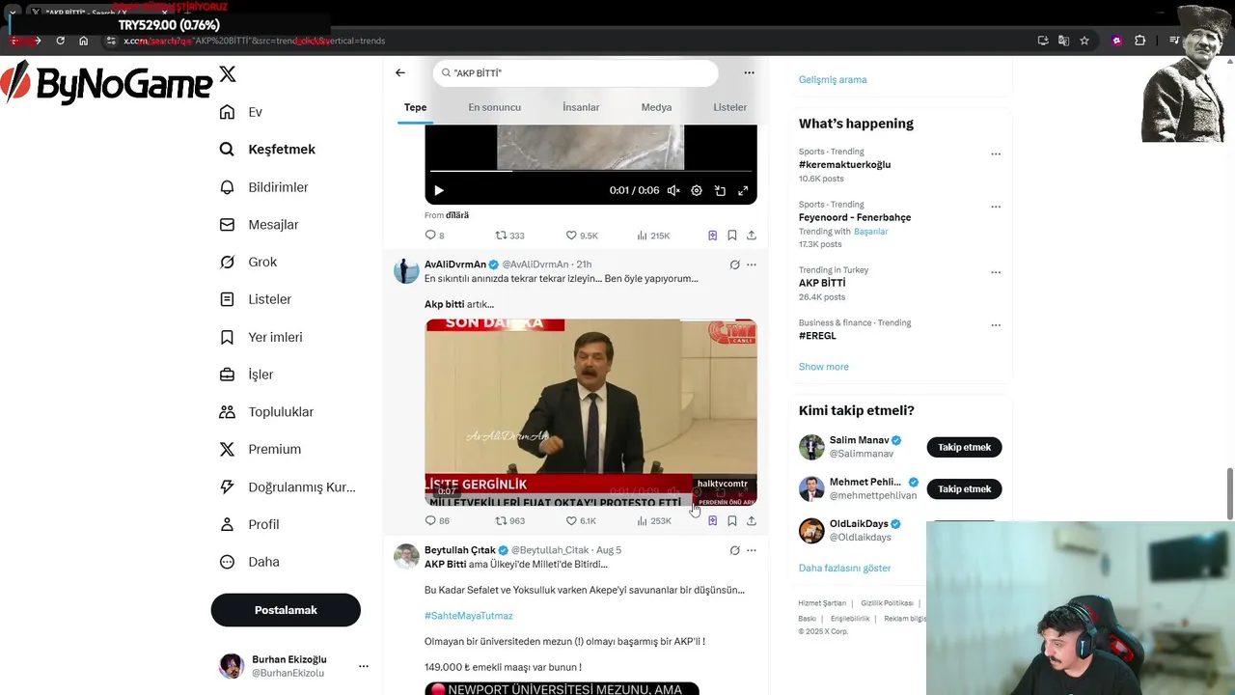Reload page with browser refresh icon
The image size is (1235, 695).
tap(60, 41)
